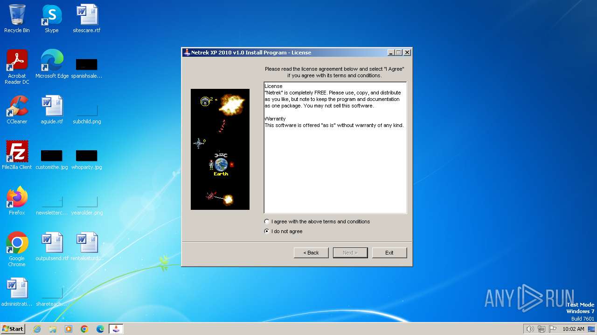Launch Firefox from the desktop

pyautogui.click(x=17, y=201)
